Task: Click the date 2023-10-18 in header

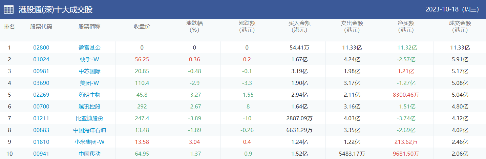Action: tap(452, 9)
